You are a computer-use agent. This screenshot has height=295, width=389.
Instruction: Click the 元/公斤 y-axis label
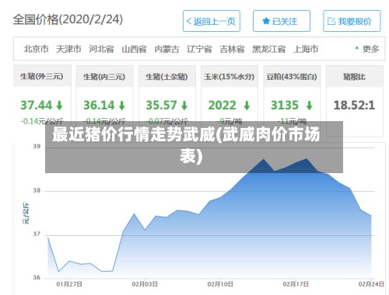tap(26, 213)
